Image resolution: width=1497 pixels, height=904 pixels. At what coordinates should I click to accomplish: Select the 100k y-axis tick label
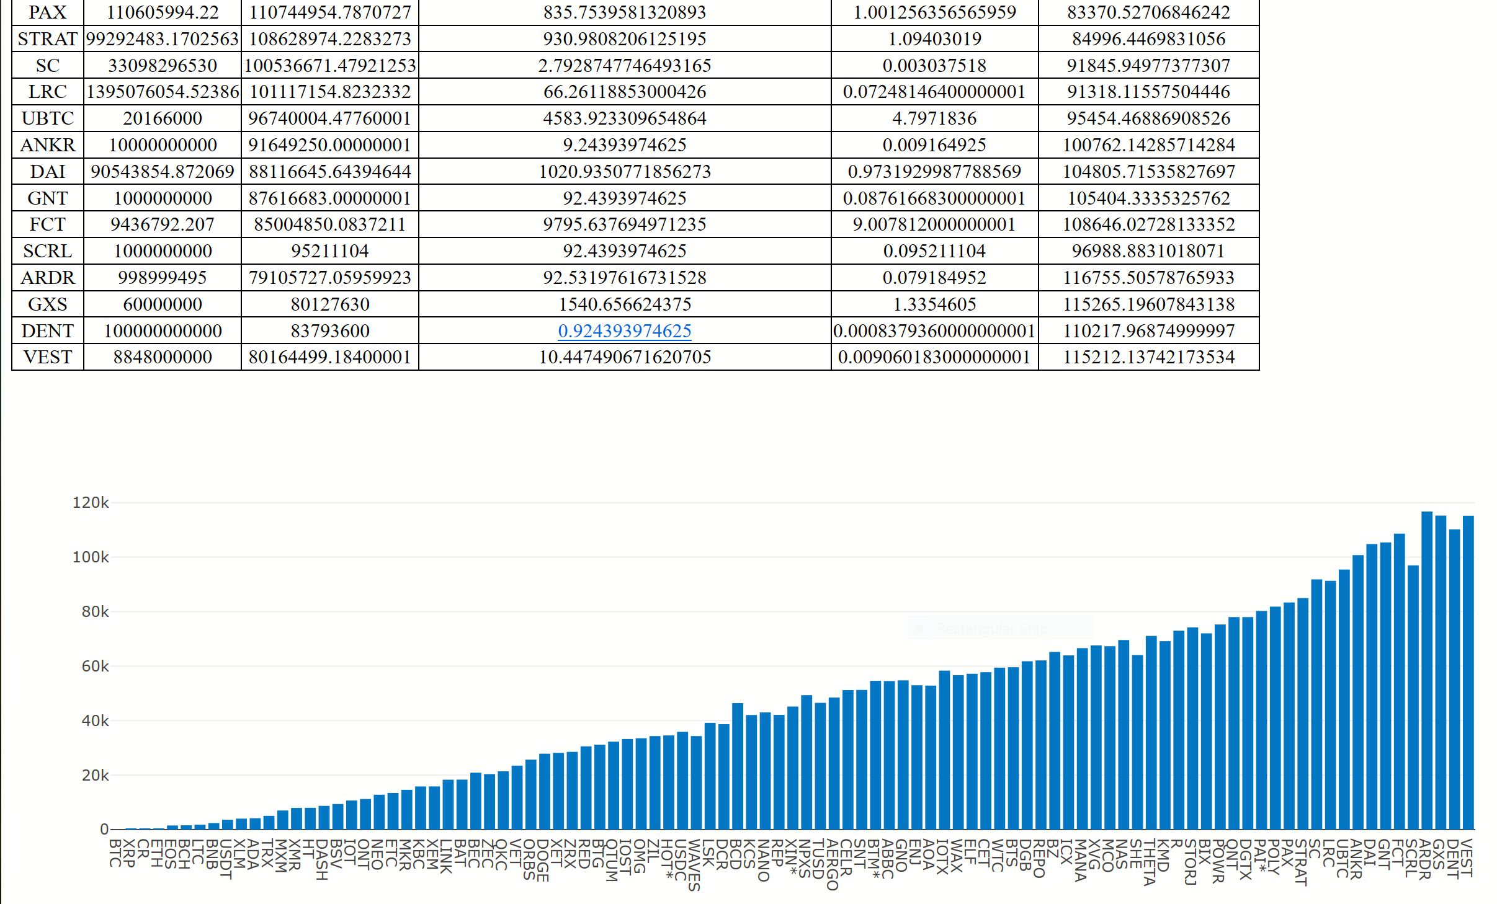click(91, 557)
